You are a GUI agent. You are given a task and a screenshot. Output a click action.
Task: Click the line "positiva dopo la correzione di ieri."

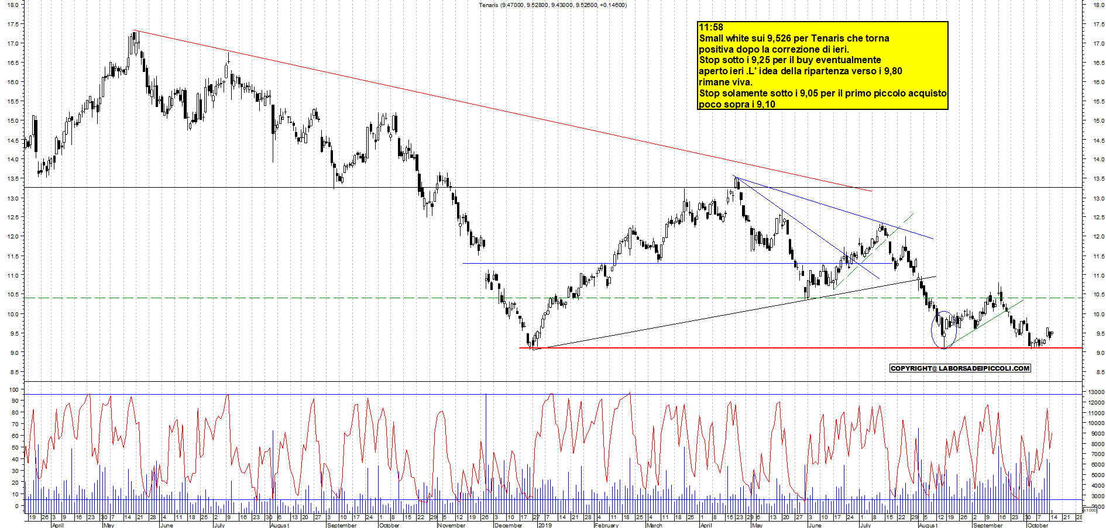[774, 50]
